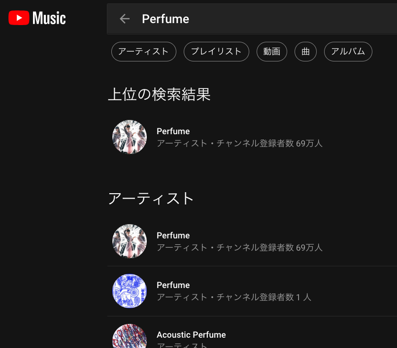397x348 pixels.
Task: Filter results by プレイリスト chip
Action: click(216, 52)
